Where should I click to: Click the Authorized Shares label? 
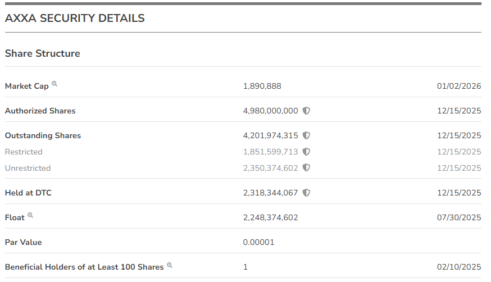40,111
